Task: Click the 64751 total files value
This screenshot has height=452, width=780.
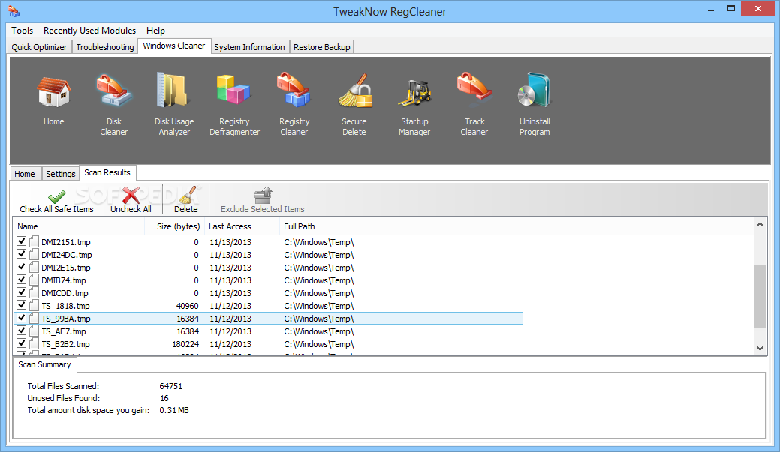Action: pos(170,386)
